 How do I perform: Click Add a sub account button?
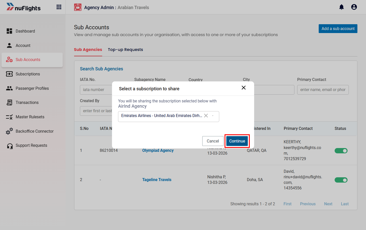338,28
